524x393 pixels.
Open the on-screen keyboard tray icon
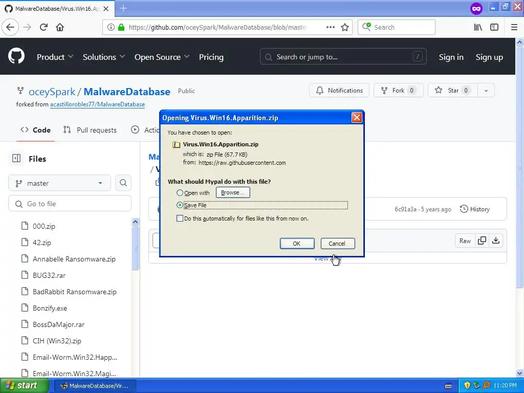coord(448,386)
